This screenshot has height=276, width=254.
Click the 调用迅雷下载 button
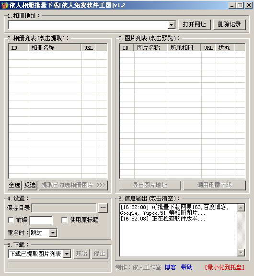[215, 185]
